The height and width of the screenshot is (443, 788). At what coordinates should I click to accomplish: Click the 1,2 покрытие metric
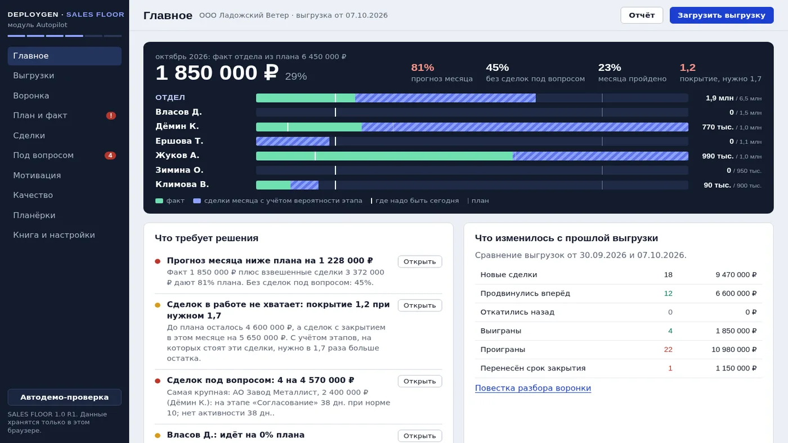tap(720, 73)
